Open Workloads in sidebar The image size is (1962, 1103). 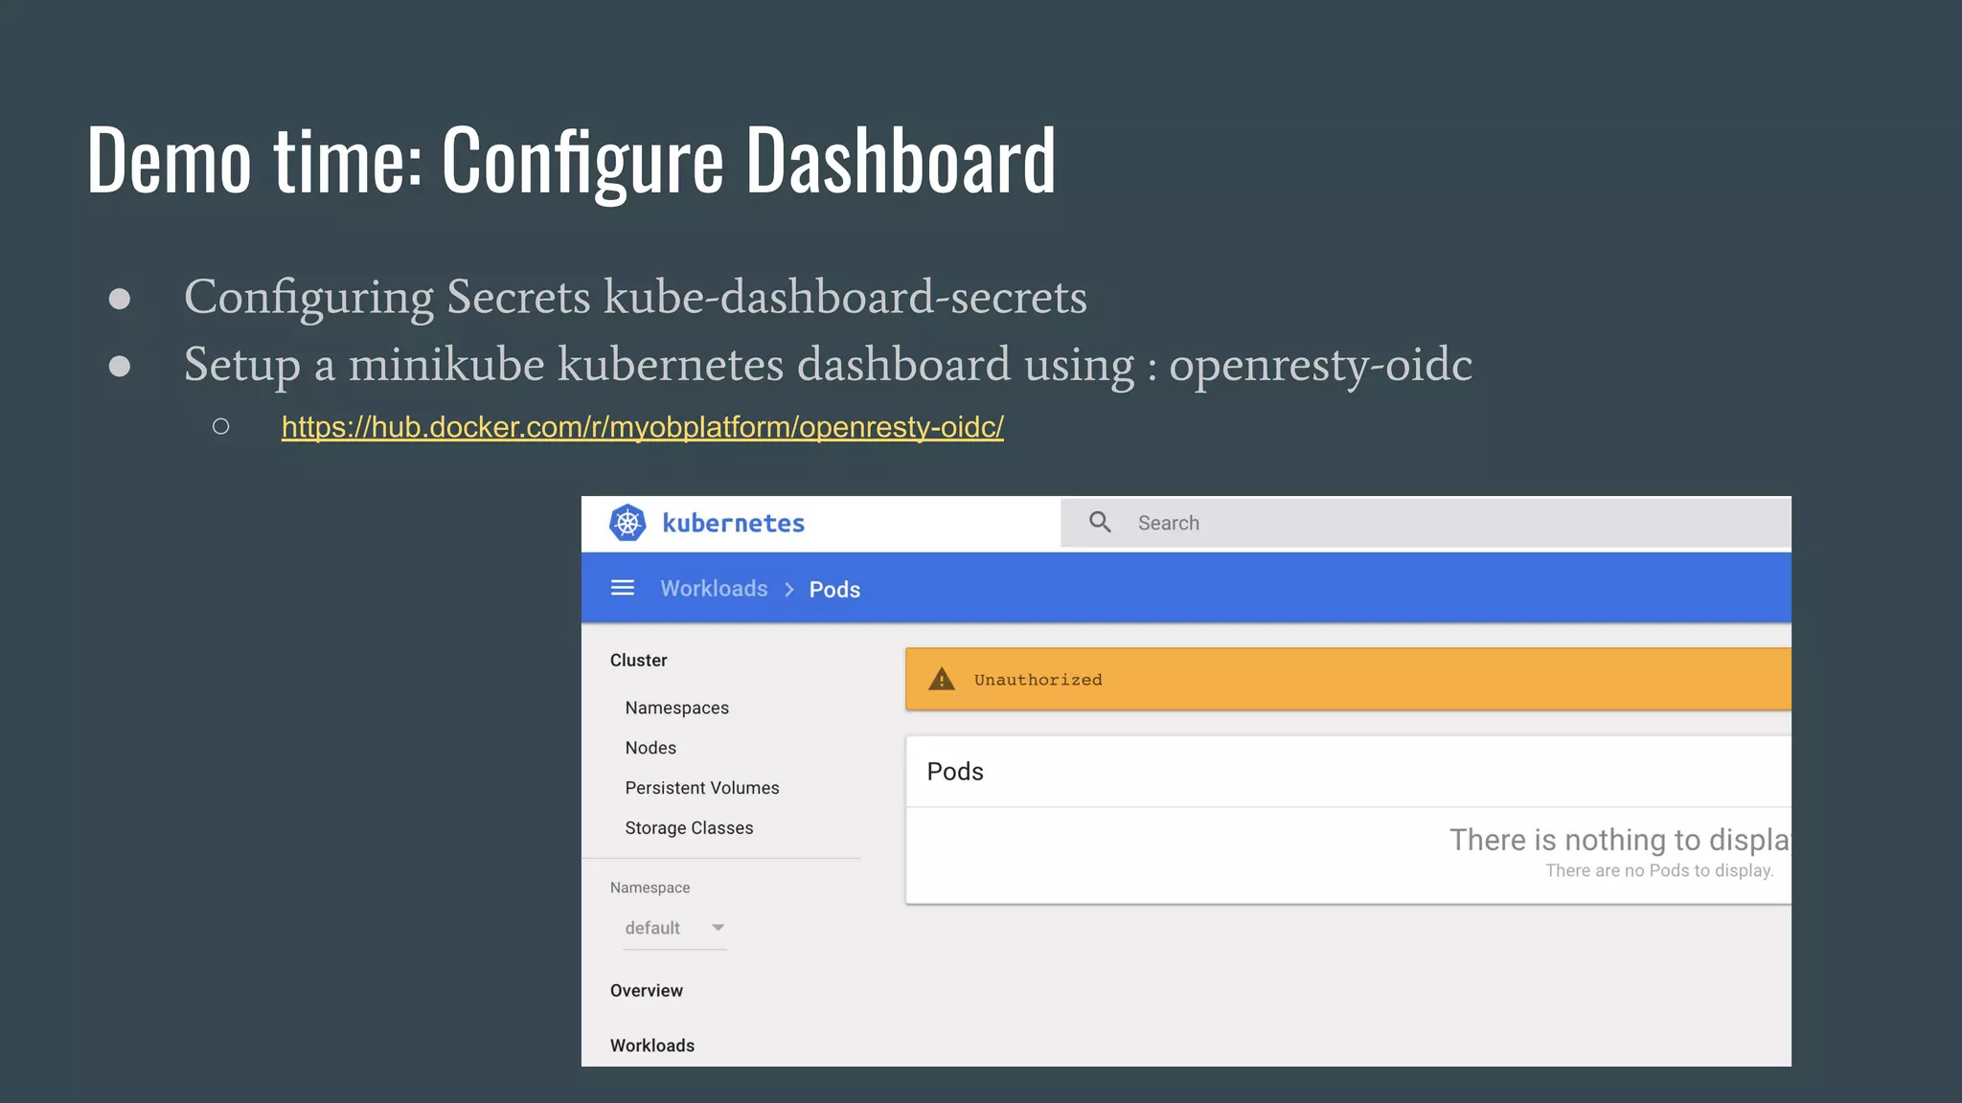tap(652, 1046)
